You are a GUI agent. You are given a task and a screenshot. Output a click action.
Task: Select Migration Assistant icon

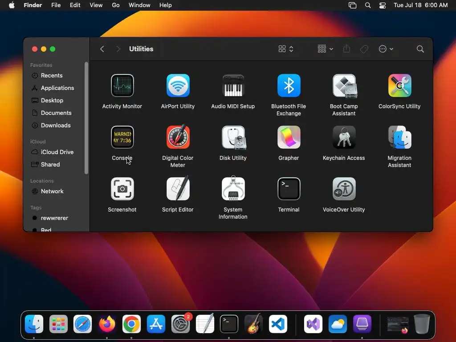[x=399, y=137]
